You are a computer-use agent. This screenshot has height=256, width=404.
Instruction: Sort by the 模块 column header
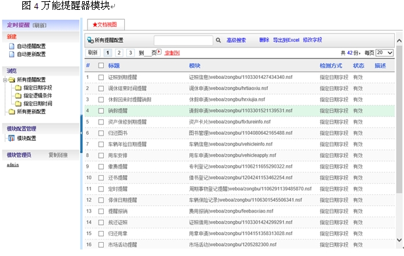(195, 66)
